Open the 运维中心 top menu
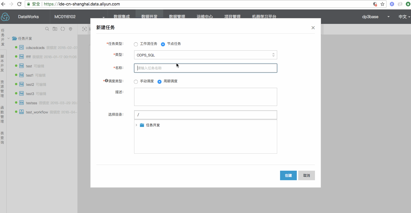The height and width of the screenshot is (213, 411). pos(205,17)
